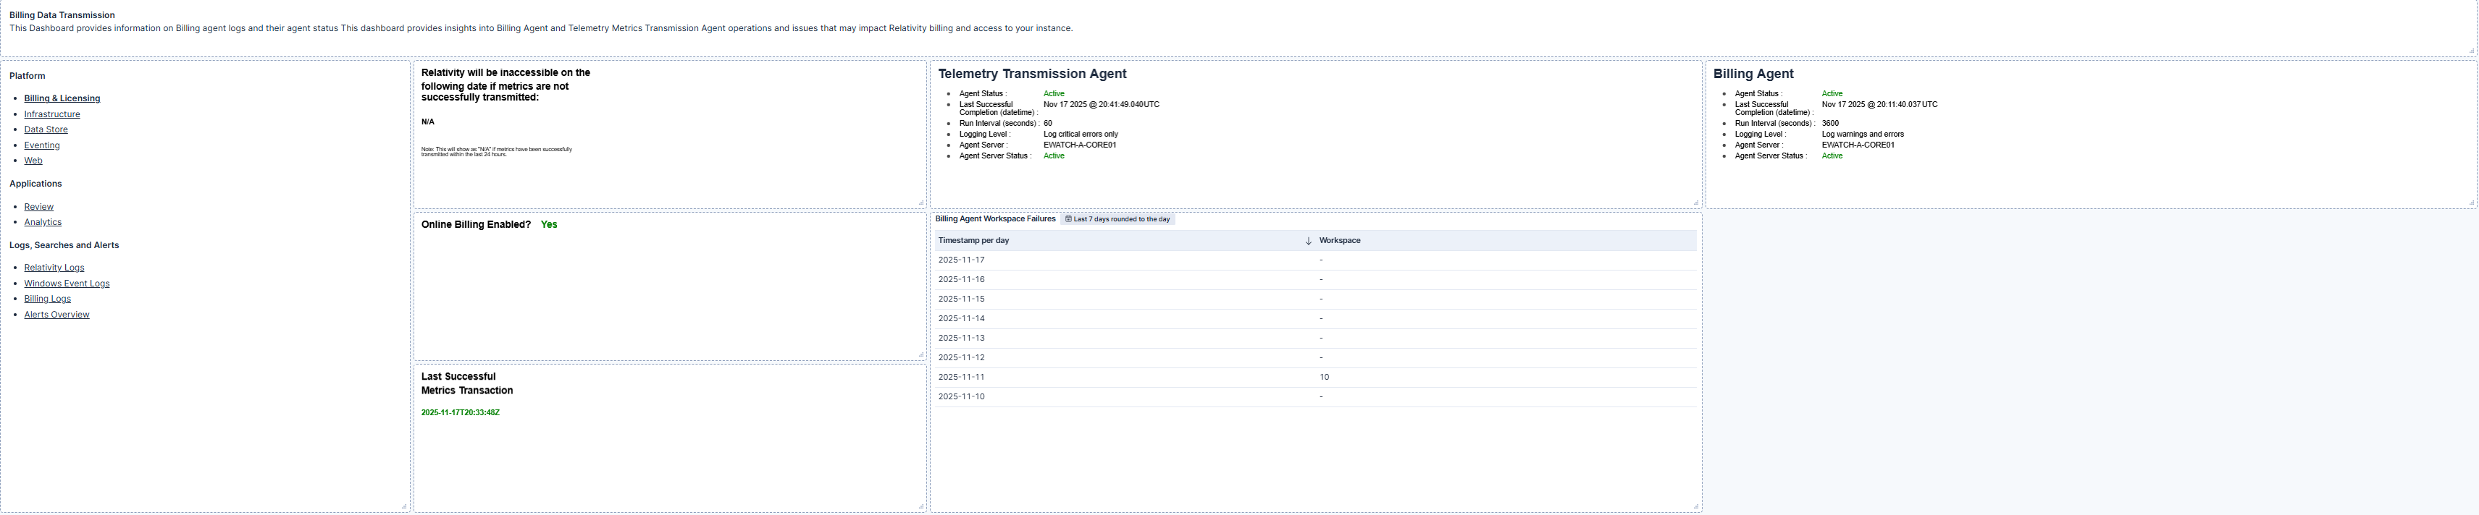
Task: Click the Billing Data Transmission dashboard title
Action: point(62,15)
